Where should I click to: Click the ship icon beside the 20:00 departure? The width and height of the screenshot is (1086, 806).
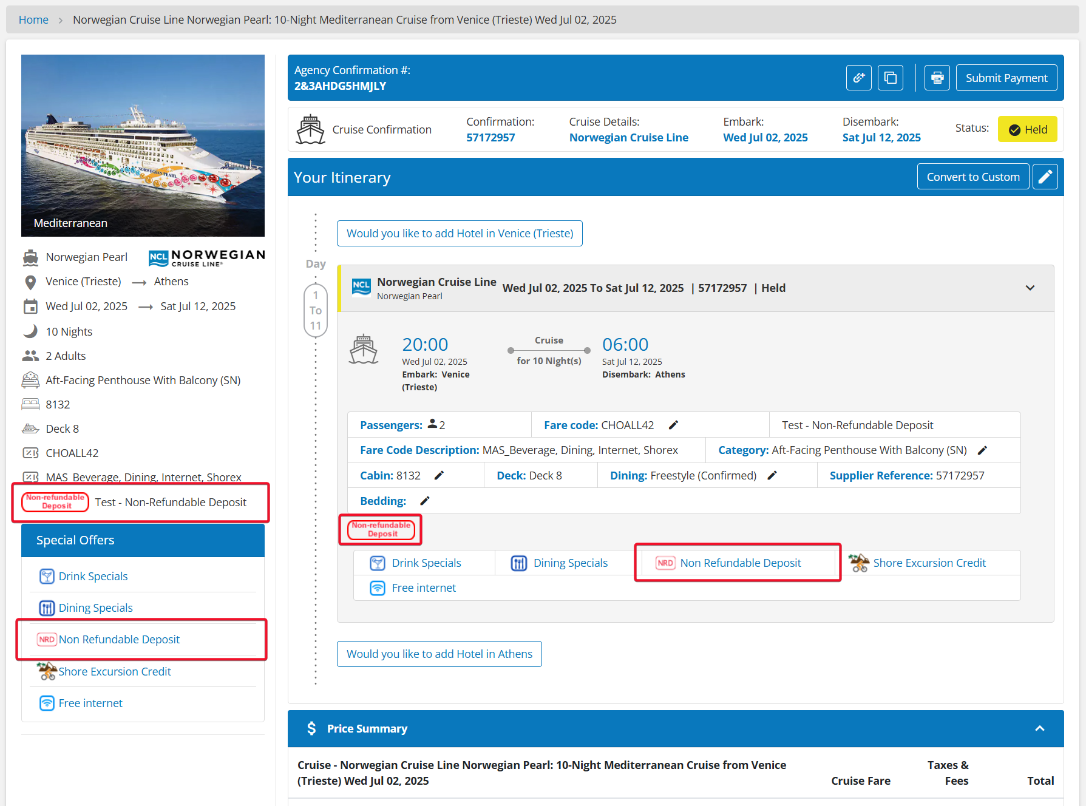click(x=364, y=349)
